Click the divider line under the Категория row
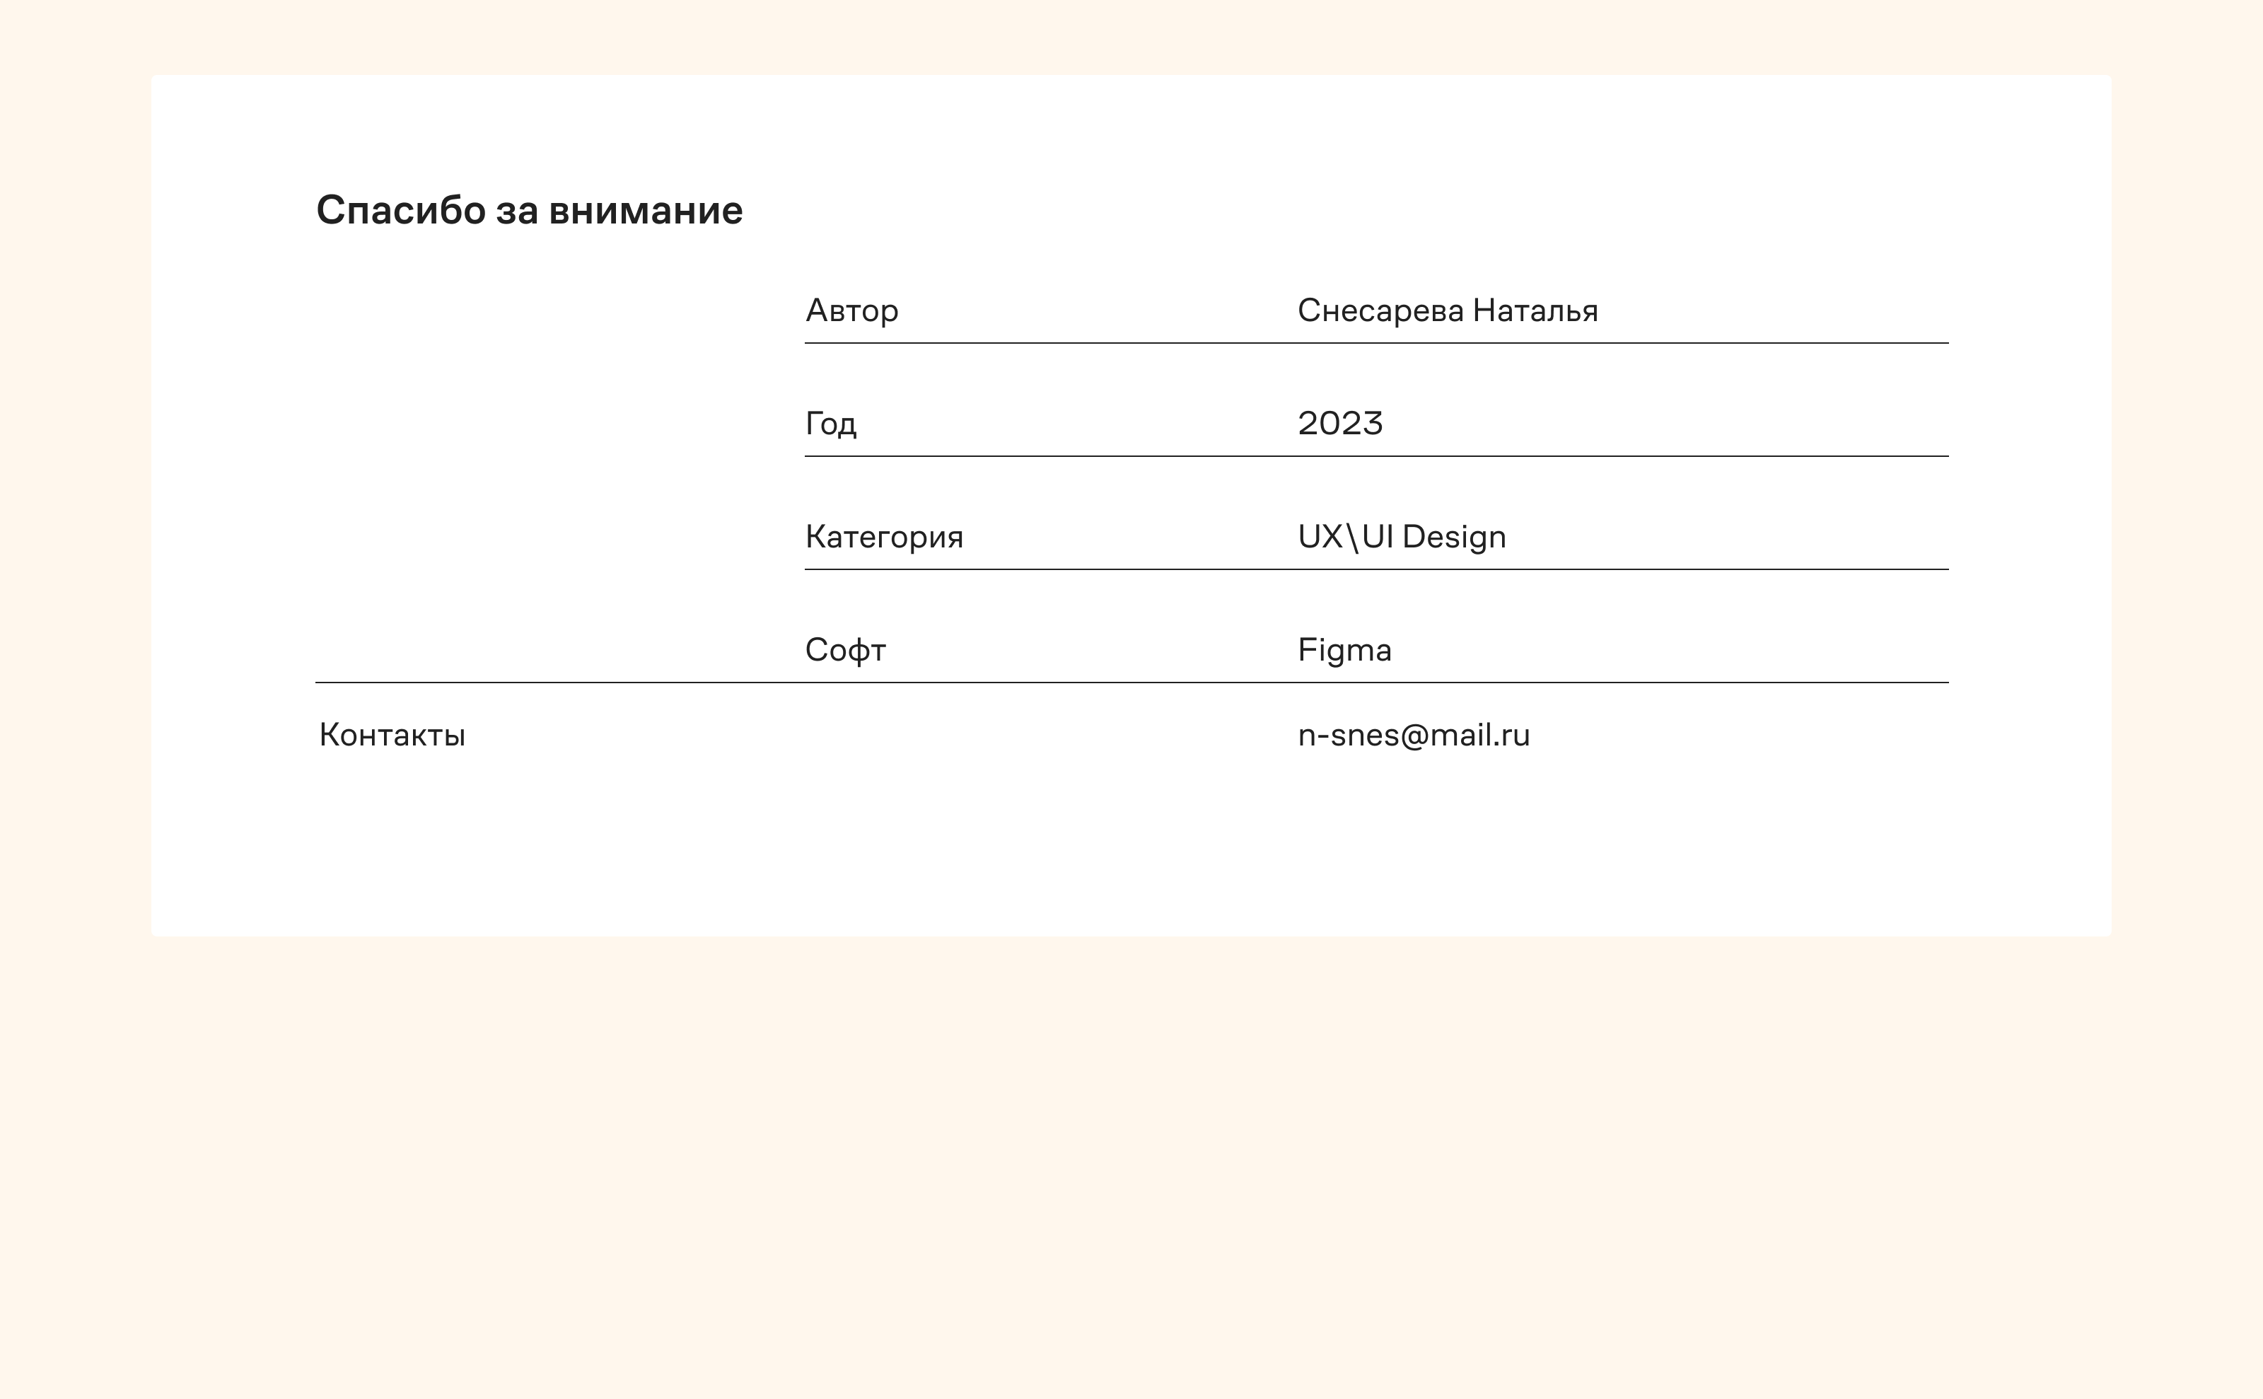The height and width of the screenshot is (1399, 2263). pyautogui.click(x=1375, y=570)
